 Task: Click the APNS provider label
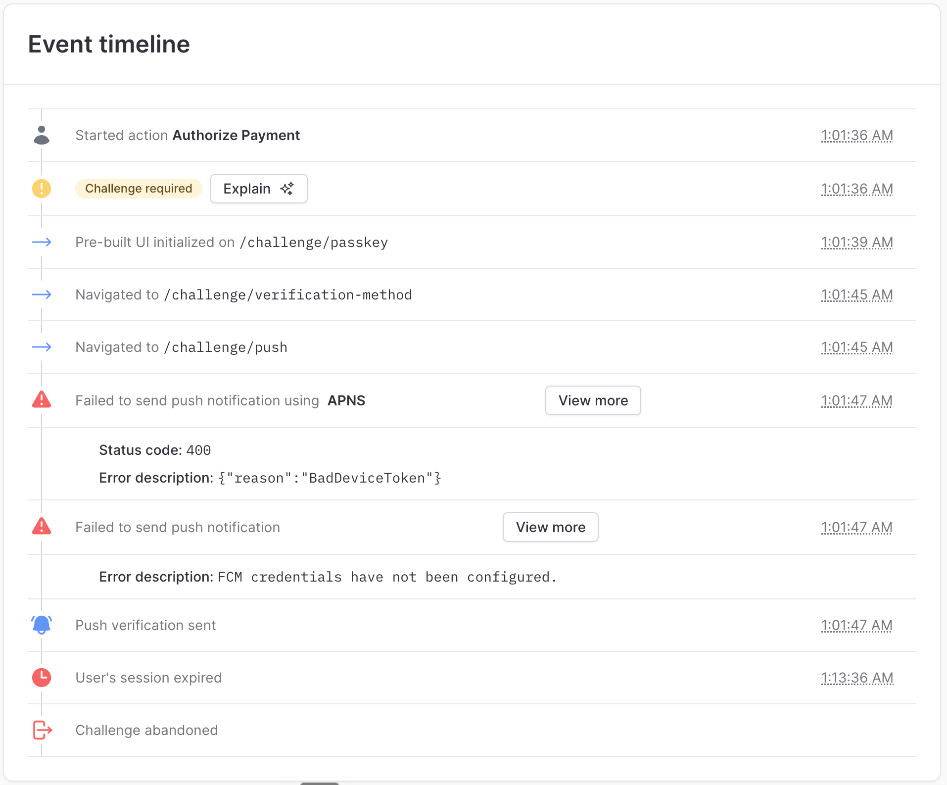(x=346, y=400)
